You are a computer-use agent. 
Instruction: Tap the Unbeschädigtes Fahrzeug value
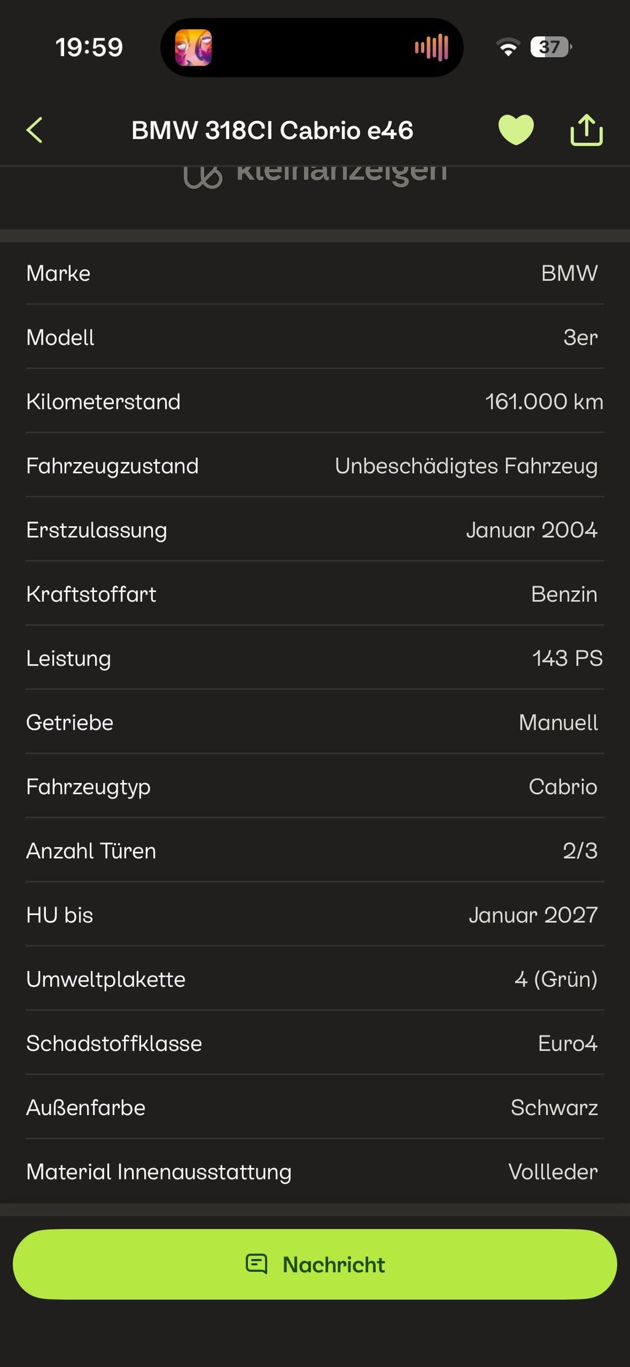pyautogui.click(x=466, y=465)
